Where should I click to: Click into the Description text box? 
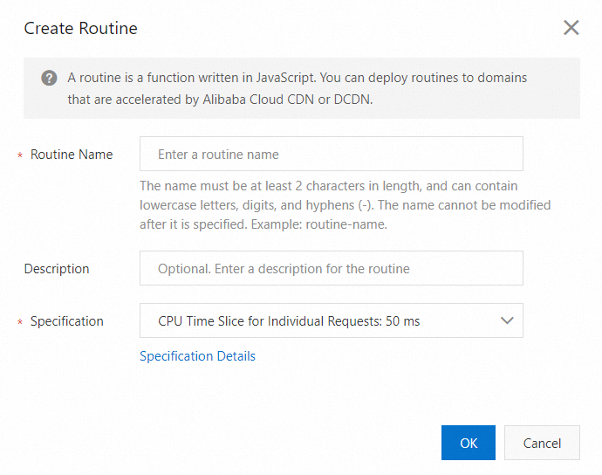[332, 269]
